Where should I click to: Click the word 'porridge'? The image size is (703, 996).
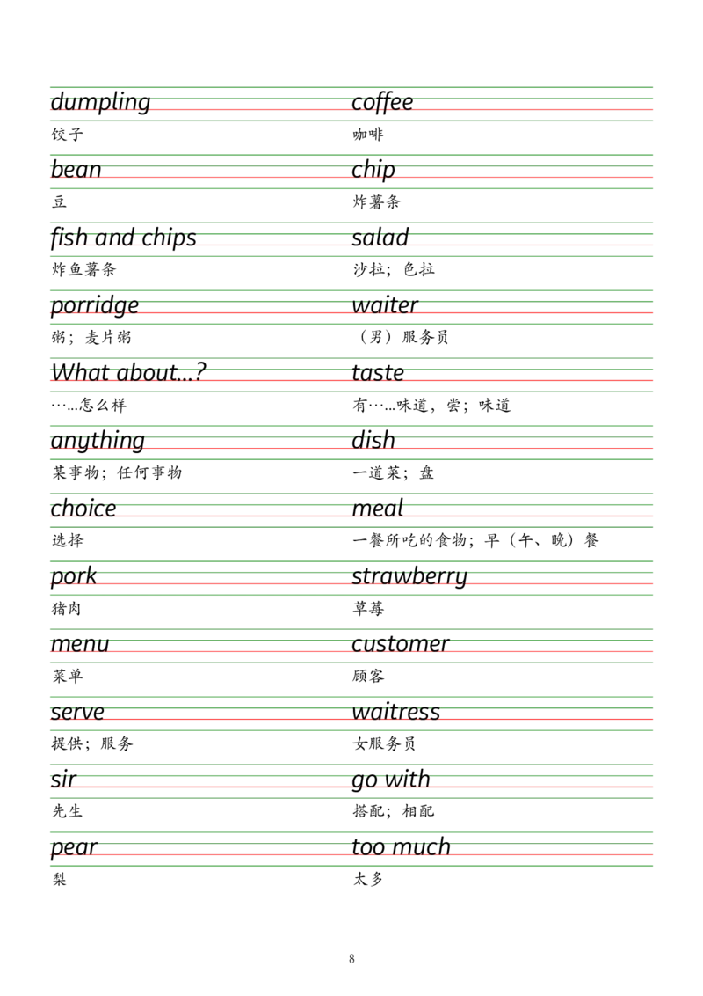tap(95, 306)
